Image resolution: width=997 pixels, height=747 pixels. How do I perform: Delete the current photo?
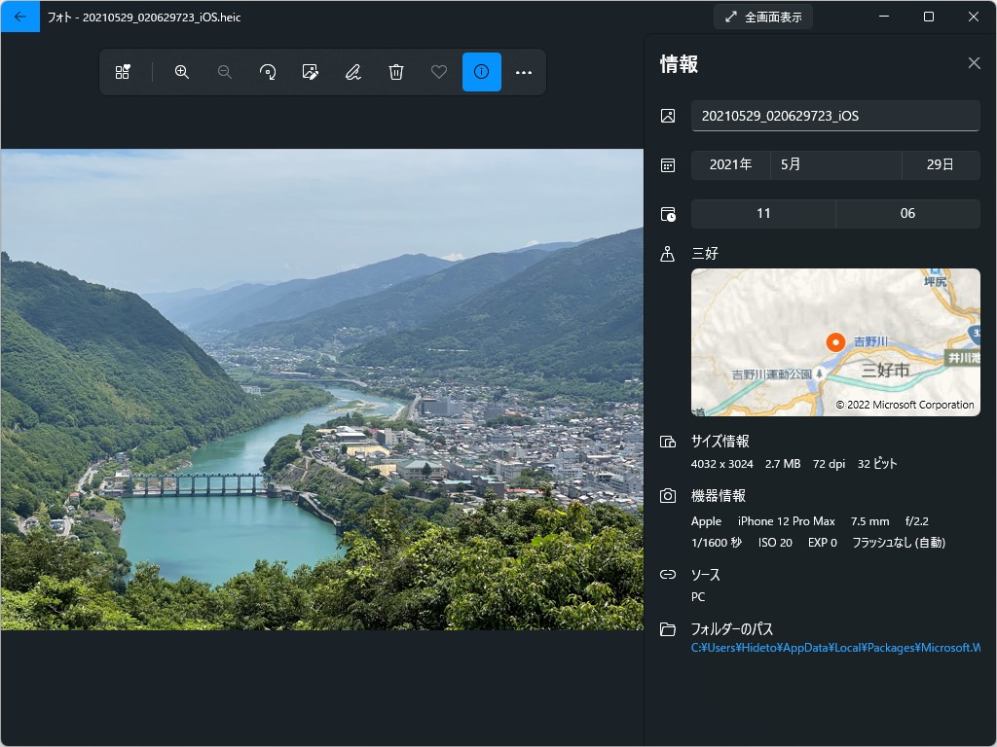click(396, 71)
